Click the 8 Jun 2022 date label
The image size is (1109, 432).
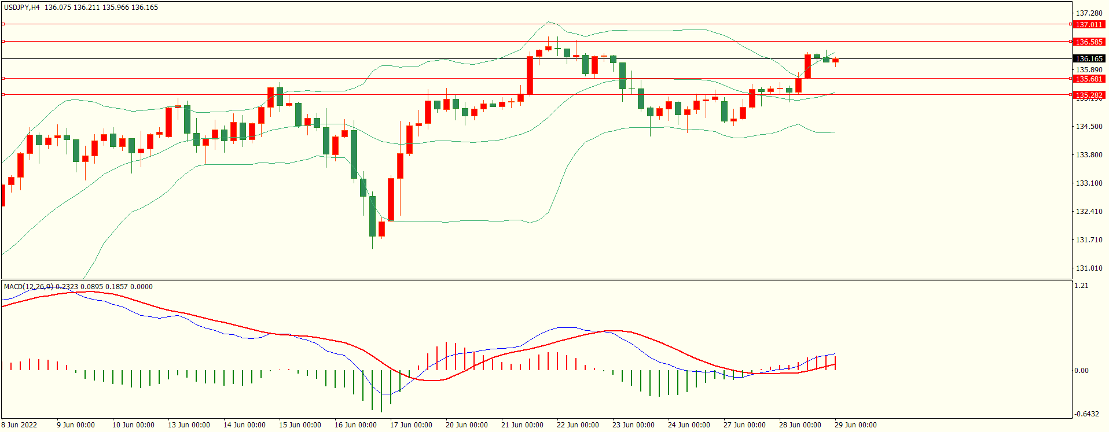[19, 425]
